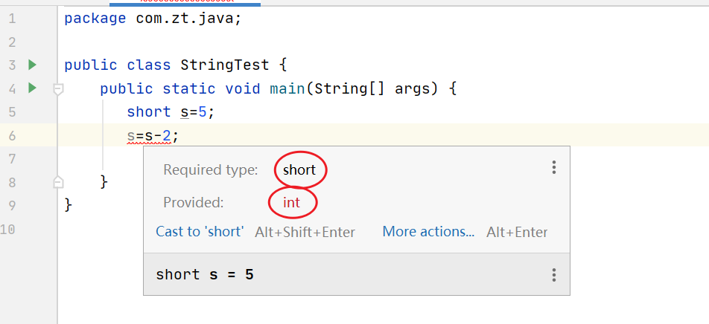
Task: Click line number 1 in the gutter
Action: pyautogui.click(x=11, y=19)
